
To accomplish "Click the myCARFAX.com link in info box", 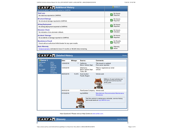I will pyautogui.click(x=104, y=100).
